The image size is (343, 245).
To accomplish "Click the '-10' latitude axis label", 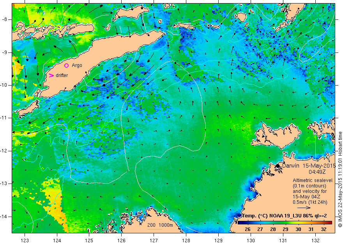I will click(x=4, y=85).
